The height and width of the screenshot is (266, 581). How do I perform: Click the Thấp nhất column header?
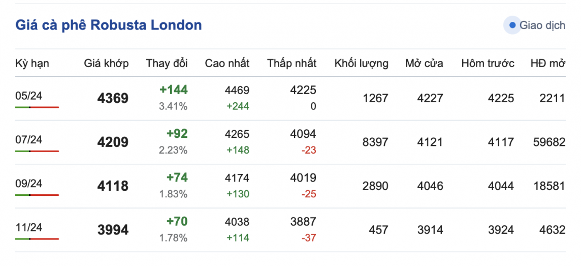292,64
